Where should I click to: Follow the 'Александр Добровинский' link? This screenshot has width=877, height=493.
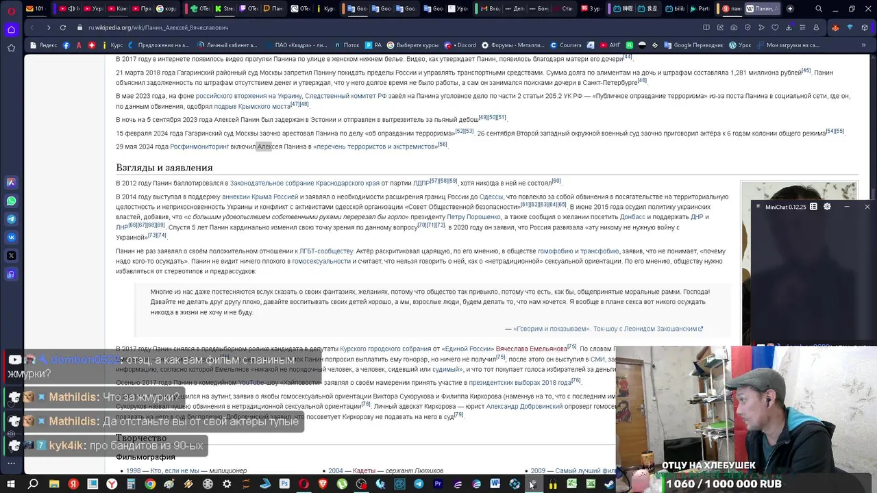tap(524, 407)
